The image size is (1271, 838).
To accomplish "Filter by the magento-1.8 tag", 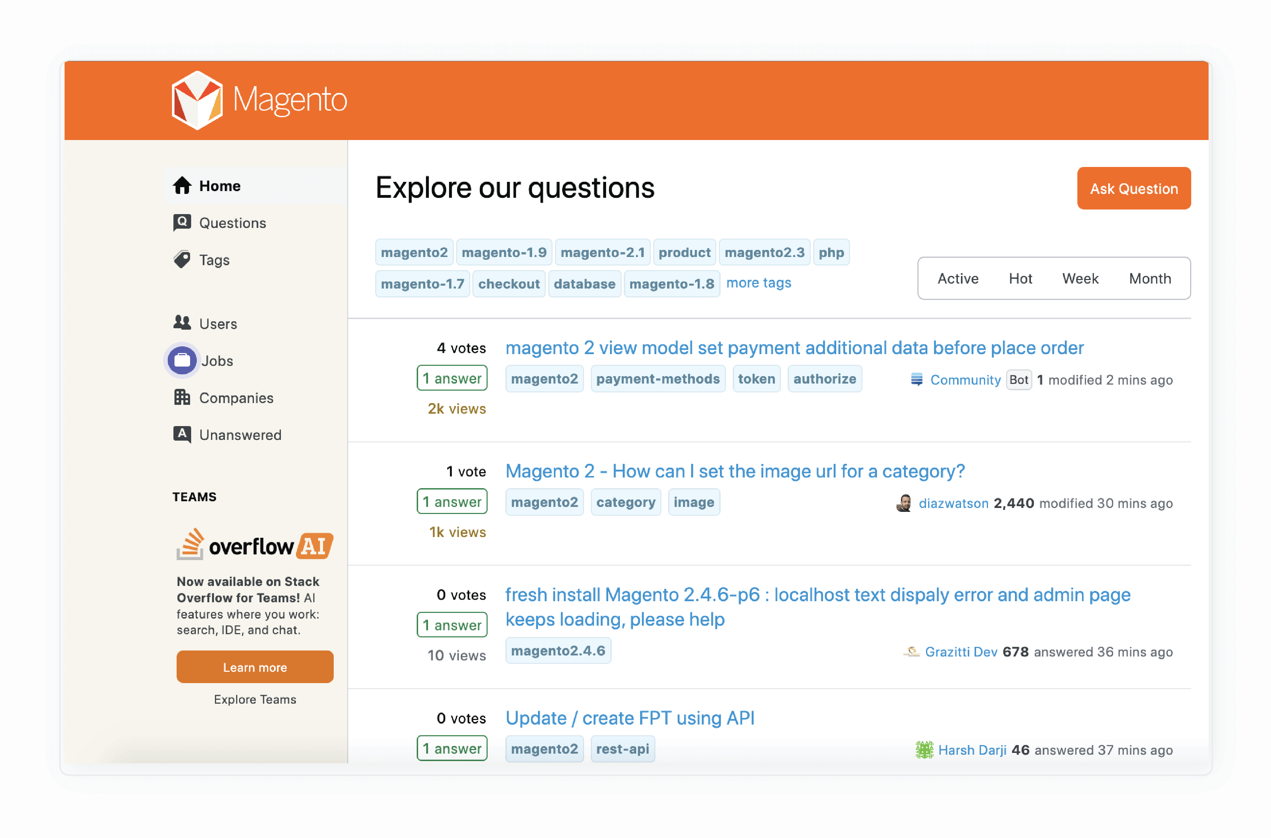I will (672, 284).
